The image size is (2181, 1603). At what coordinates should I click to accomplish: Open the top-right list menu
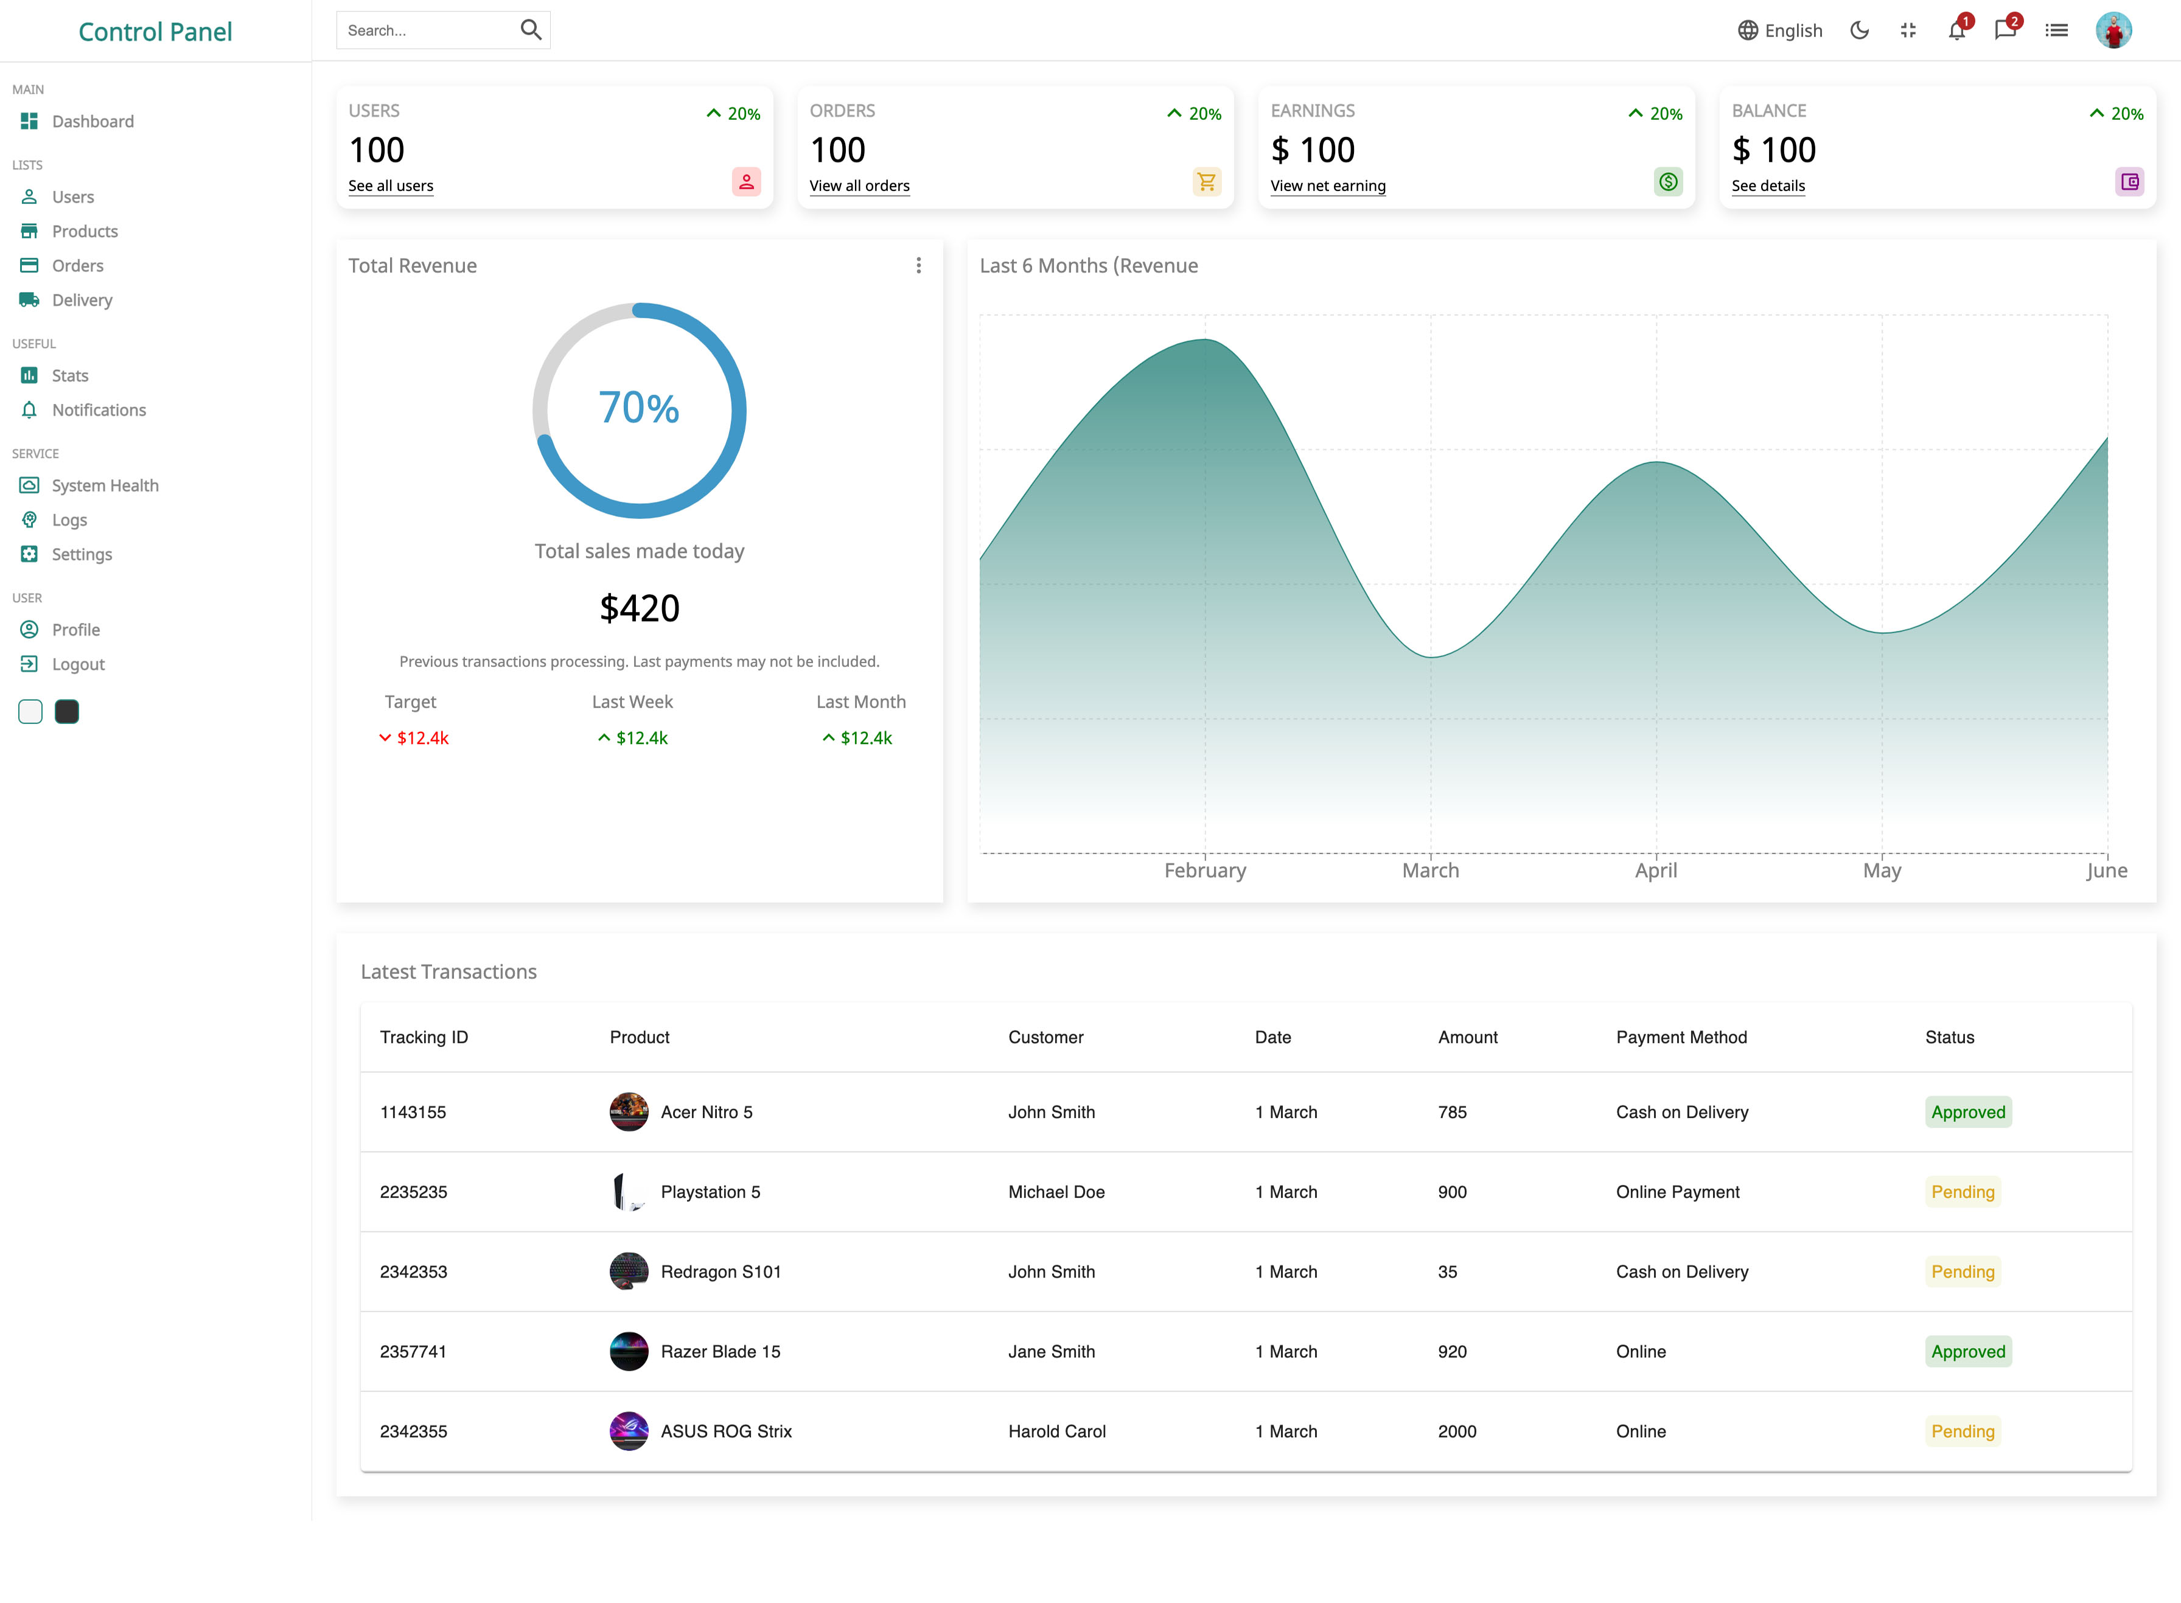pos(2057,30)
